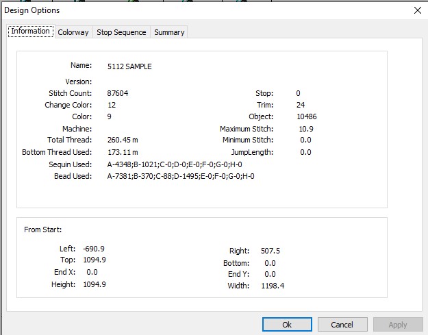The image size is (428, 335).
Task: Confirm with the Ok button
Action: [x=287, y=325]
